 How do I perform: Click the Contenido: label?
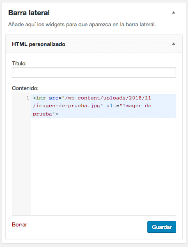coord(25,88)
